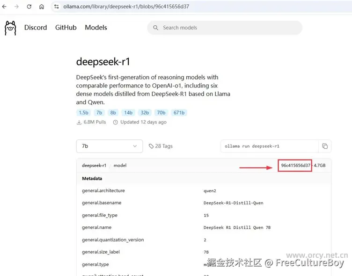Image resolution: width=352 pixels, height=276 pixels.
Task: Select the 32b size tag
Action: (x=145, y=112)
